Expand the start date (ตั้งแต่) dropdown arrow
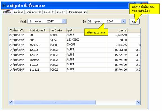 coord(64,21)
